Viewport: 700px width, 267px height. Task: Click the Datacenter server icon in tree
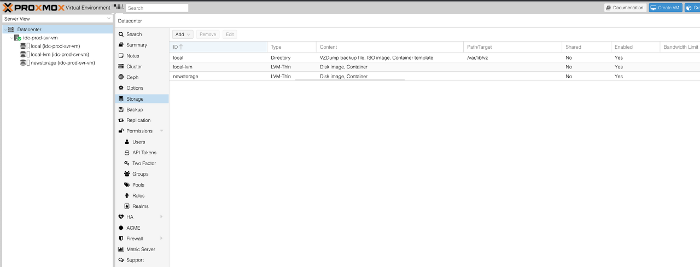11,30
